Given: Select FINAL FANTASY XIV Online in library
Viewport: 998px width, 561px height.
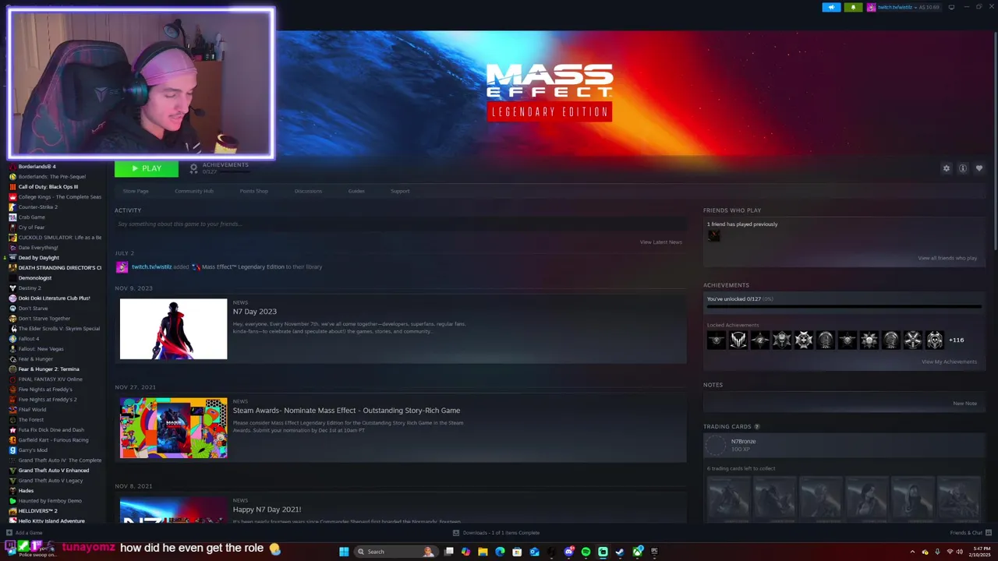Looking at the screenshot, I should (50, 379).
